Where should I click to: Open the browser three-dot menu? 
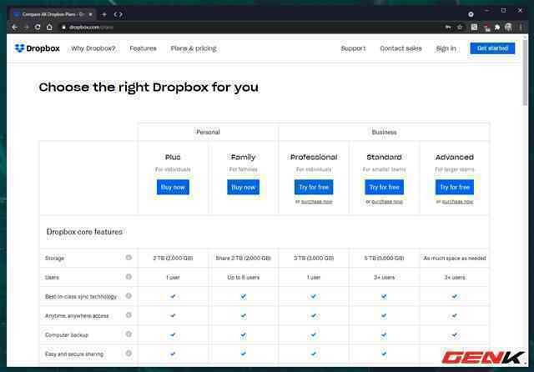[521, 28]
